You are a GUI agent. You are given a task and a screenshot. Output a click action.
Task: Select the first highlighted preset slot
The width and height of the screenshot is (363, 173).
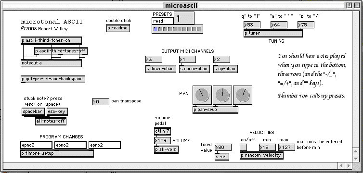pos(156,29)
